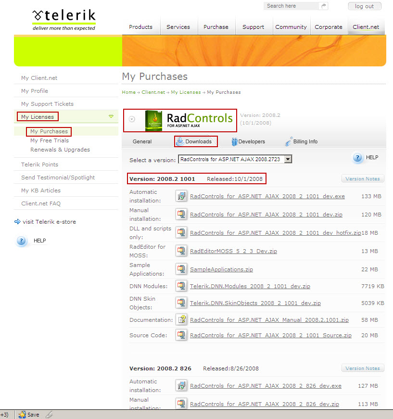
Task: Open Version Notes for version 2008.2 1001
Action: (363, 179)
